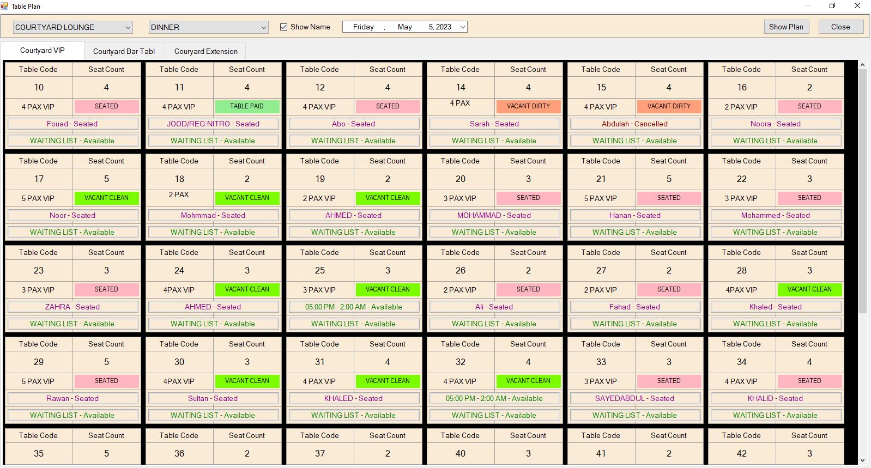Click WAITING LIST - Available under table 29
The image size is (871, 468).
(72, 415)
